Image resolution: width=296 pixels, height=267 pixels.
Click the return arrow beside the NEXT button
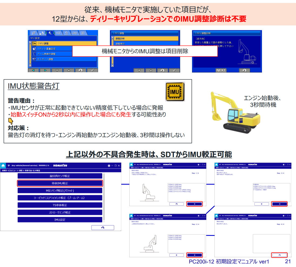click(x=244, y=70)
